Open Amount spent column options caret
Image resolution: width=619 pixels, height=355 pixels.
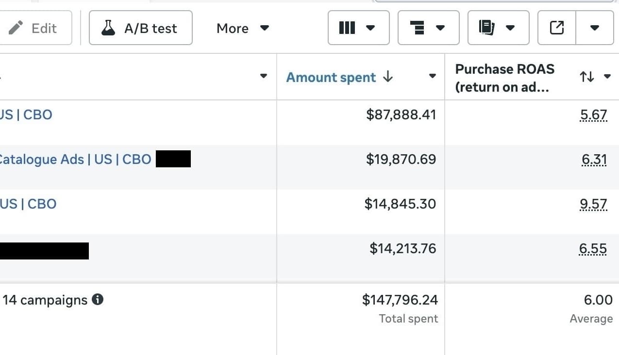click(433, 76)
